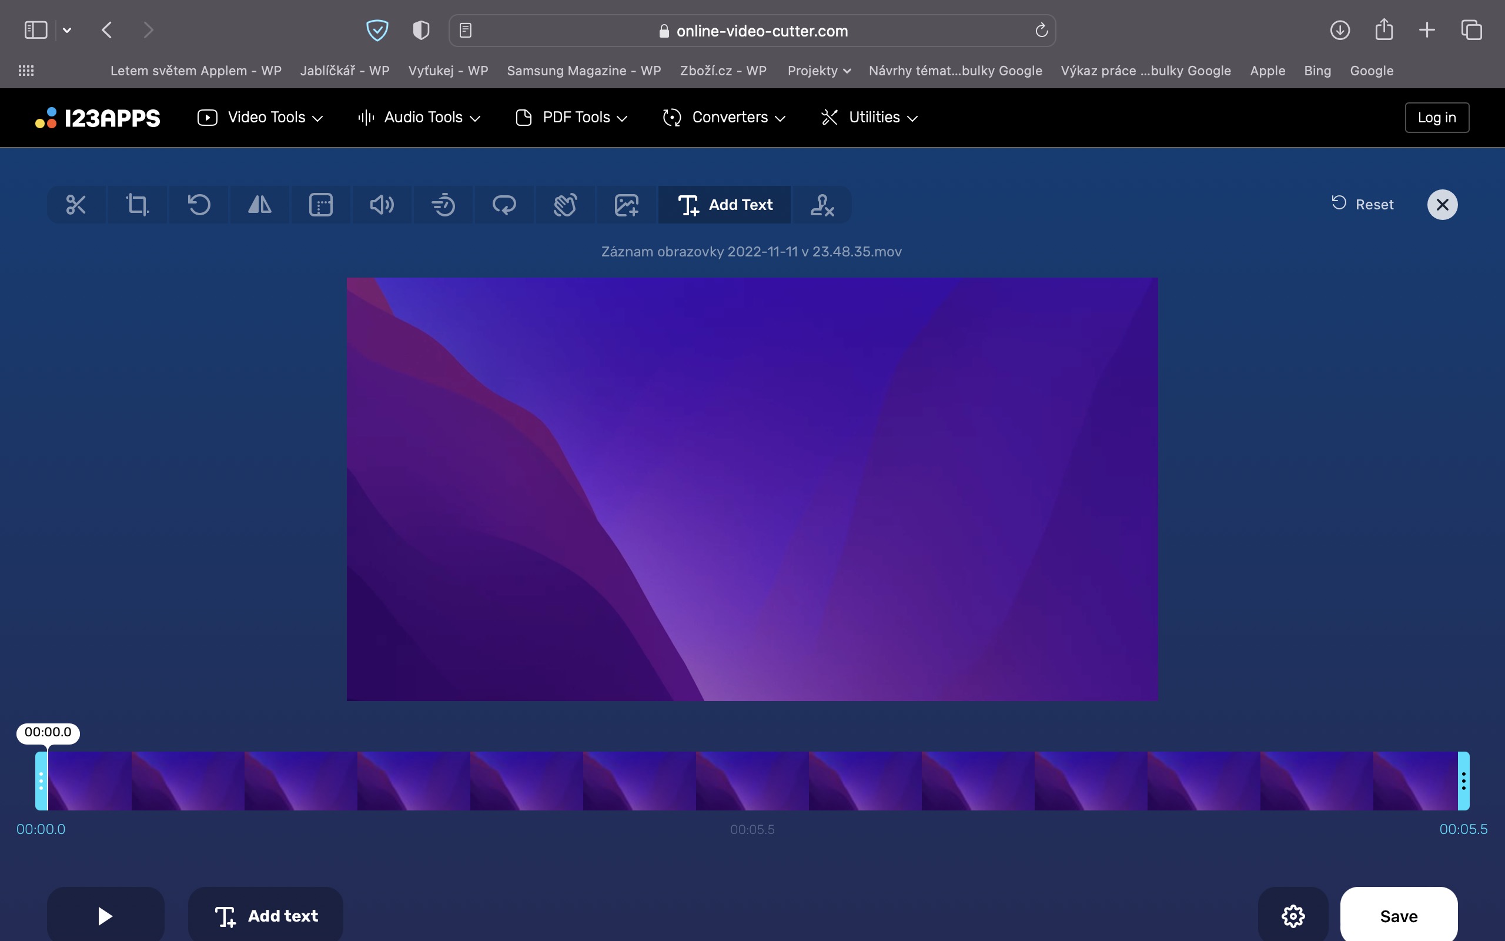The width and height of the screenshot is (1505, 941).
Task: Select the Crop tool icon
Action: 137,205
